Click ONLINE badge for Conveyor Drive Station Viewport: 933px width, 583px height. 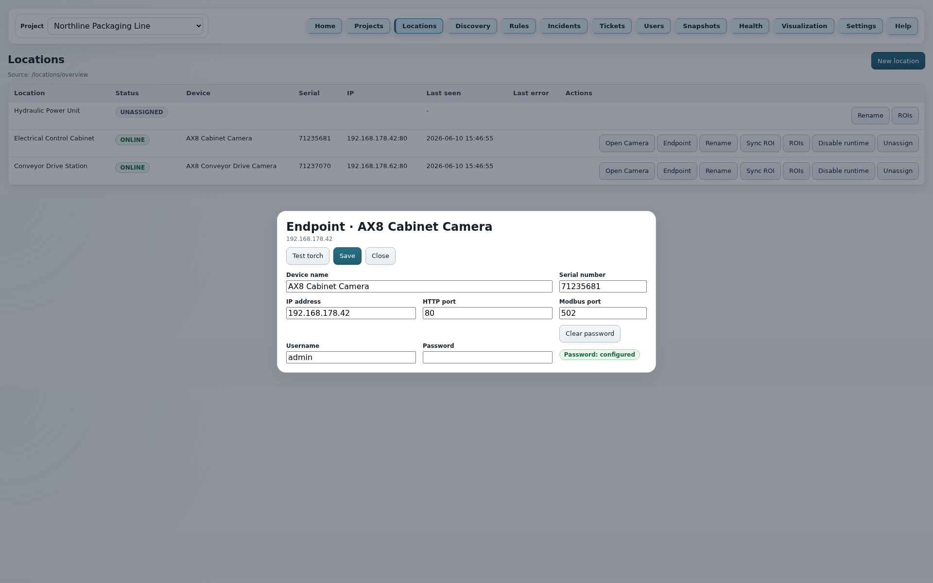[132, 168]
